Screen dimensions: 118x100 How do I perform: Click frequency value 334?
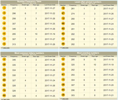(14, 70)
